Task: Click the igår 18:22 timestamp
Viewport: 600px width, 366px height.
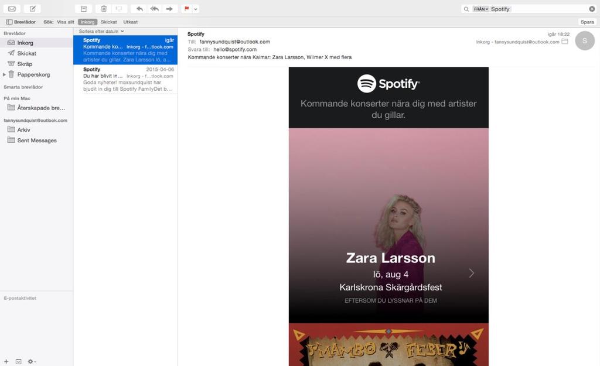Action: tap(558, 34)
